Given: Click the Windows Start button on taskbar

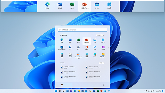Looking at the screenshot, I should click(56, 91).
